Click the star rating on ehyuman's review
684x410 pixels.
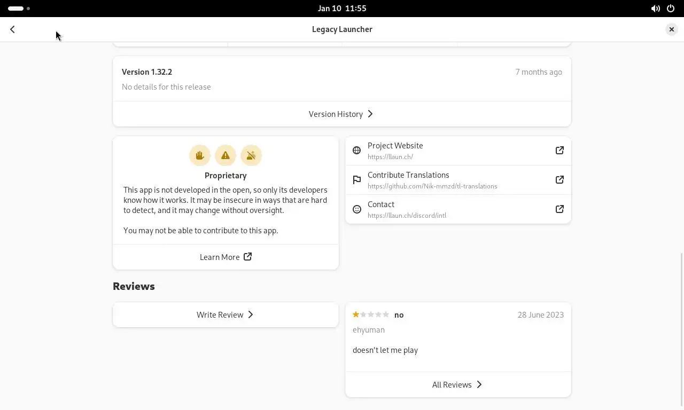371,314
